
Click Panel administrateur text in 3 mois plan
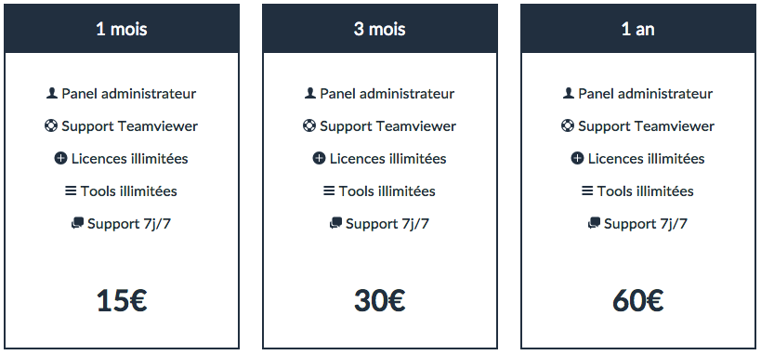tap(387, 93)
